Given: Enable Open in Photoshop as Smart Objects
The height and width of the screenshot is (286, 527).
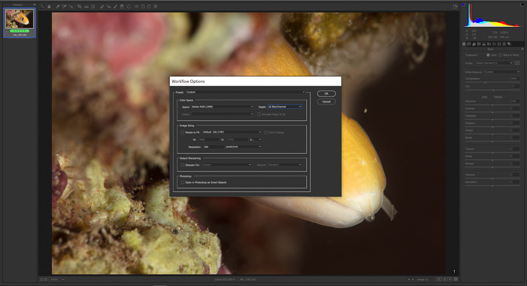Looking at the screenshot, I should point(182,182).
